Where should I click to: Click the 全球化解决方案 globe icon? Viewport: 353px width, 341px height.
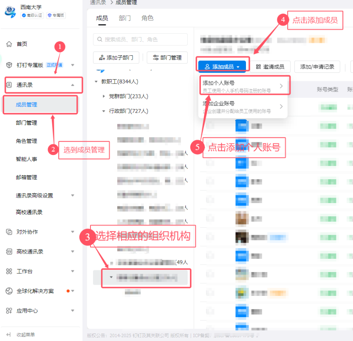click(x=9, y=291)
